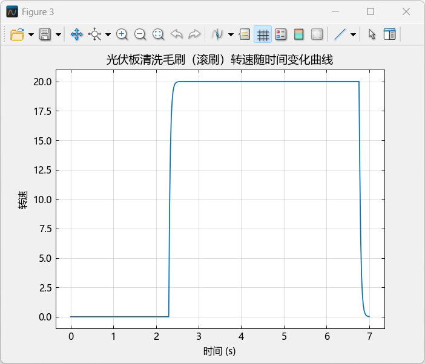Minimize the Figure 3 window
Viewport: 425px width, 364px height.
[335, 11]
